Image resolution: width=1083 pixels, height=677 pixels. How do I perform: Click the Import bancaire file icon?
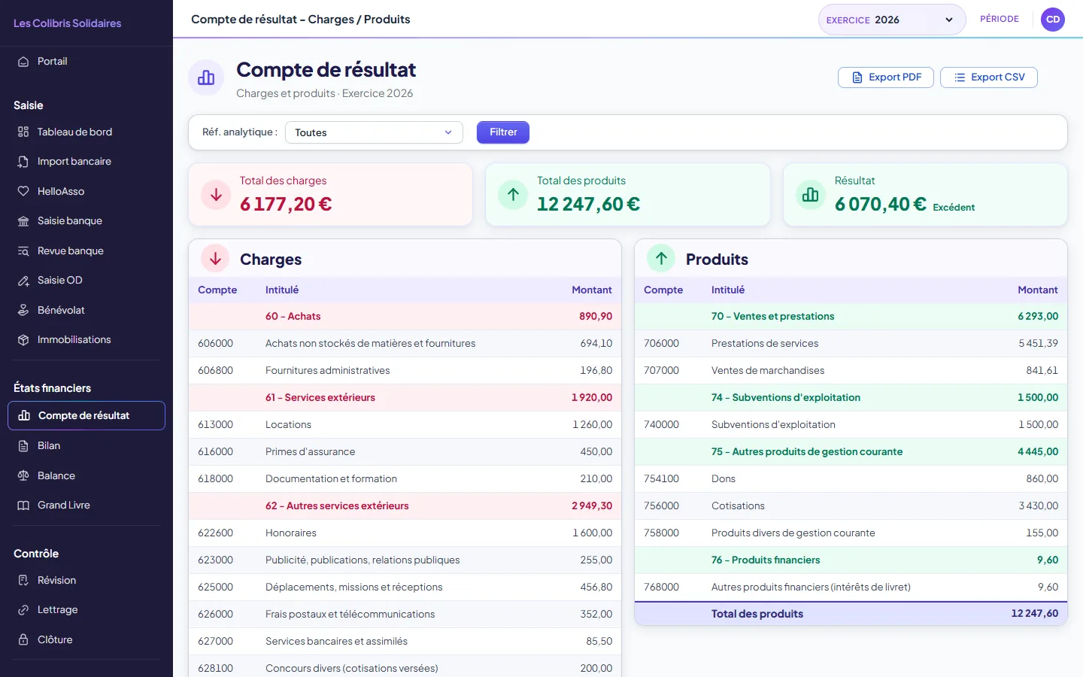(23, 162)
